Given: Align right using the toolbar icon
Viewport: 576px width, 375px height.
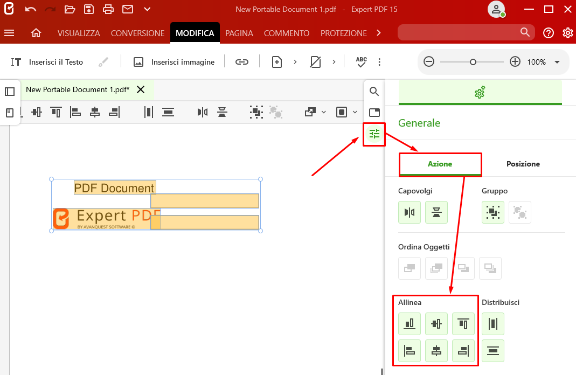Looking at the screenshot, I should click(114, 112).
